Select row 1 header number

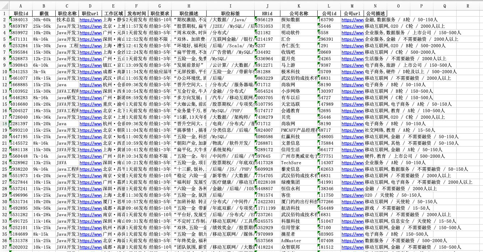pyautogui.click(x=5, y=13)
